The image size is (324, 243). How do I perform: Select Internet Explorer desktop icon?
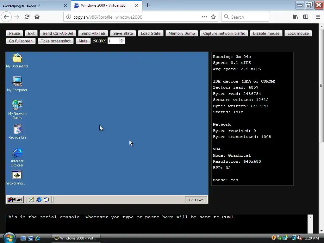tap(17, 158)
